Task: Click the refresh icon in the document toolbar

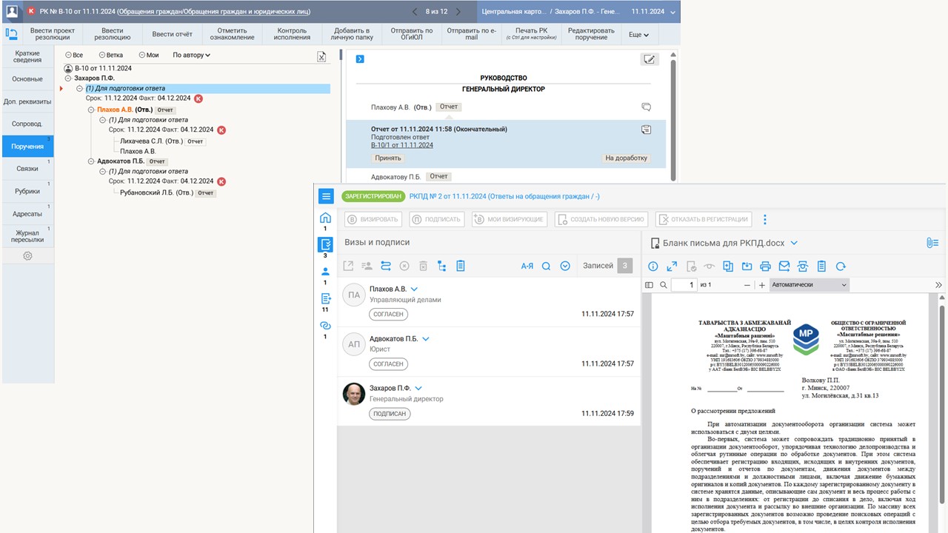Action: 841,266
